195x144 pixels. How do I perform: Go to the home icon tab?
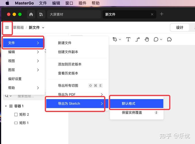coord(31,14)
